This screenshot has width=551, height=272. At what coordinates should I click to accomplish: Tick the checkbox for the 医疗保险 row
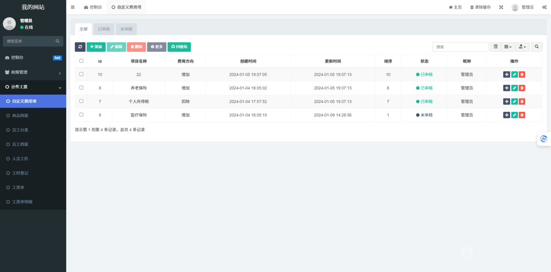point(81,115)
